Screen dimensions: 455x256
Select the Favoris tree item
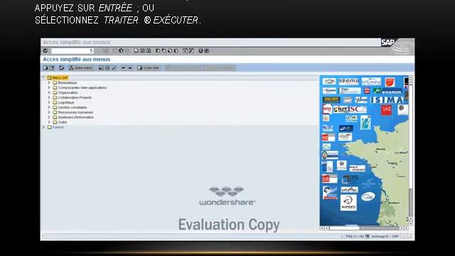coord(58,127)
